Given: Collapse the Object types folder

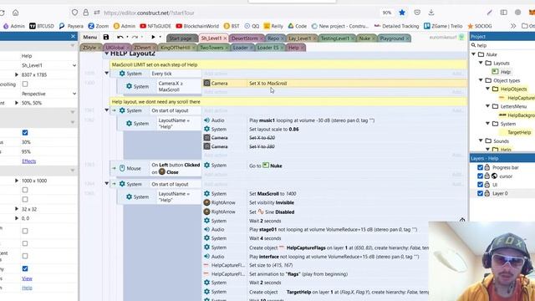Looking at the screenshot, I should pyautogui.click(x=481, y=80).
